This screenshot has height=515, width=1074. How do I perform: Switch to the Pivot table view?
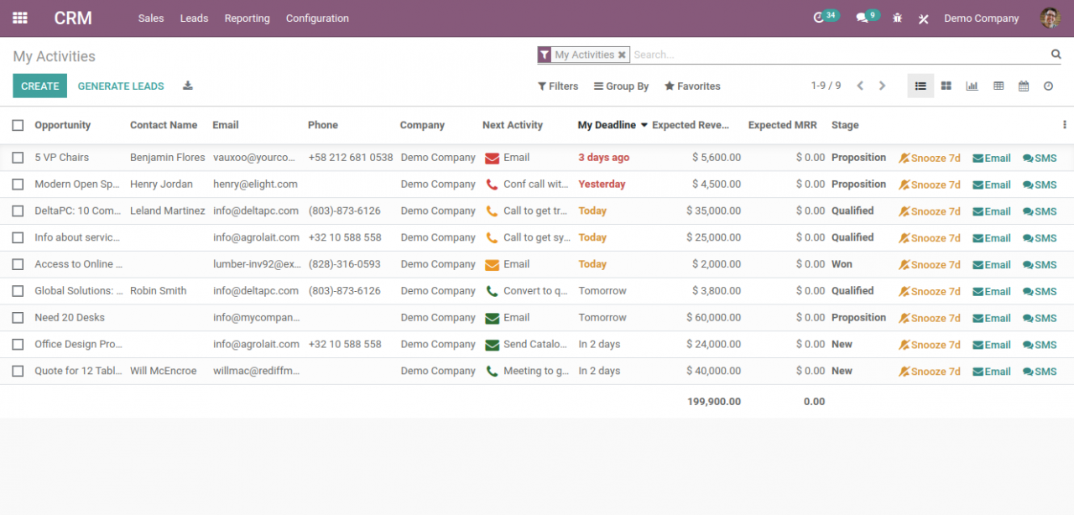coord(998,85)
